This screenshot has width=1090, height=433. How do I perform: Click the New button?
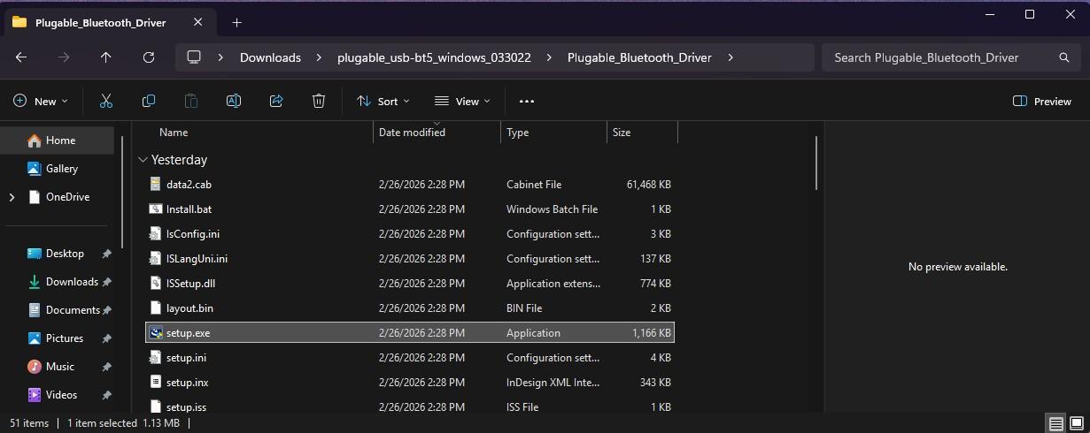tap(40, 102)
